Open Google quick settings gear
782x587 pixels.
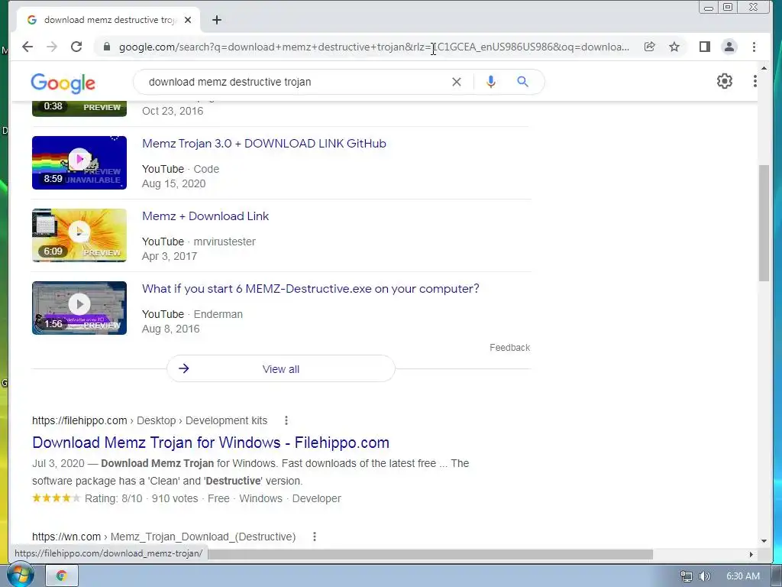pos(725,81)
